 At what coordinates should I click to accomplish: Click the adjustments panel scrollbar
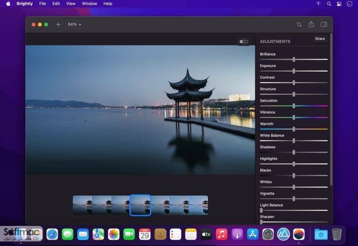[x=331, y=109]
